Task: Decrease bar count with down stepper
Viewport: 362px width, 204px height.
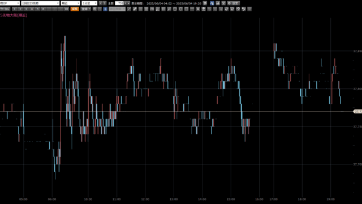Action: (126, 3)
